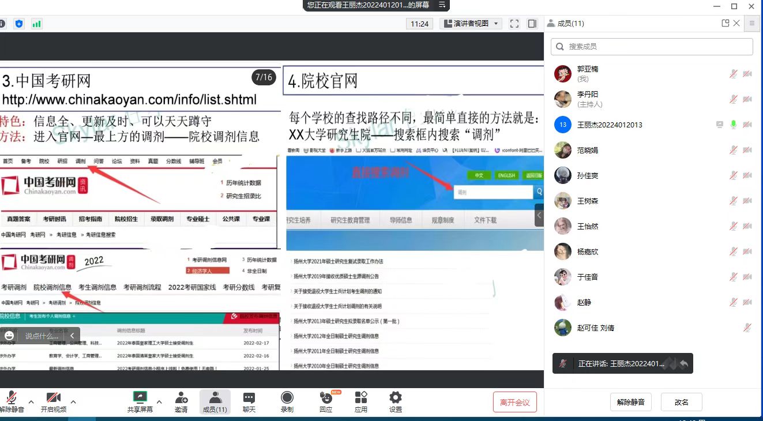Toggle the 成员(11) members panel button
The image size is (763, 421).
[215, 401]
